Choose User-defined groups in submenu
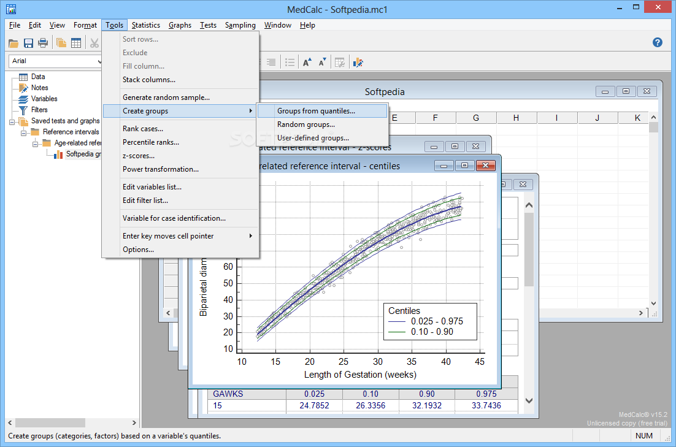Image resolution: width=676 pixels, height=447 pixels. [x=322, y=138]
